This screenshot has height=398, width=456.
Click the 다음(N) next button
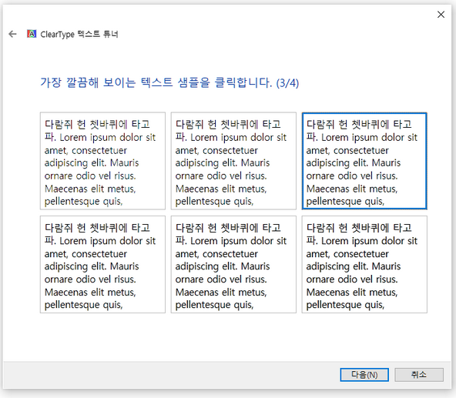(364, 375)
